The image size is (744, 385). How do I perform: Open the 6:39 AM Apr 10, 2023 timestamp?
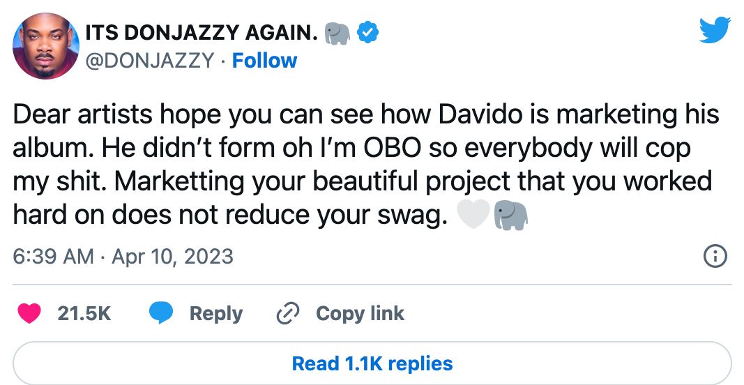coord(123,257)
